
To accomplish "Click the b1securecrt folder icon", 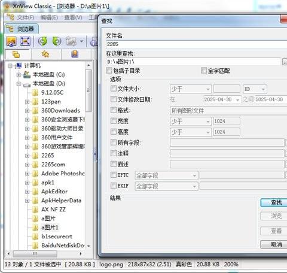I will point(35,236).
